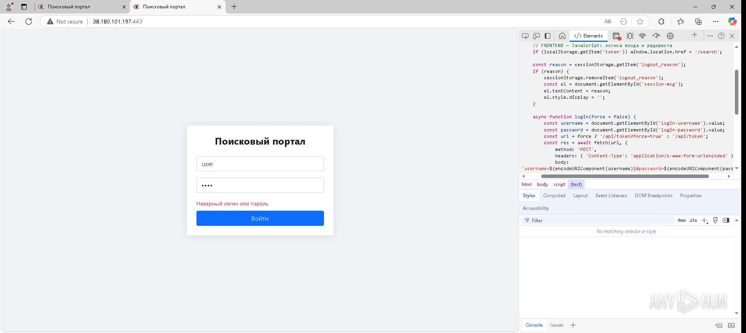Click the password field

[x=260, y=185]
